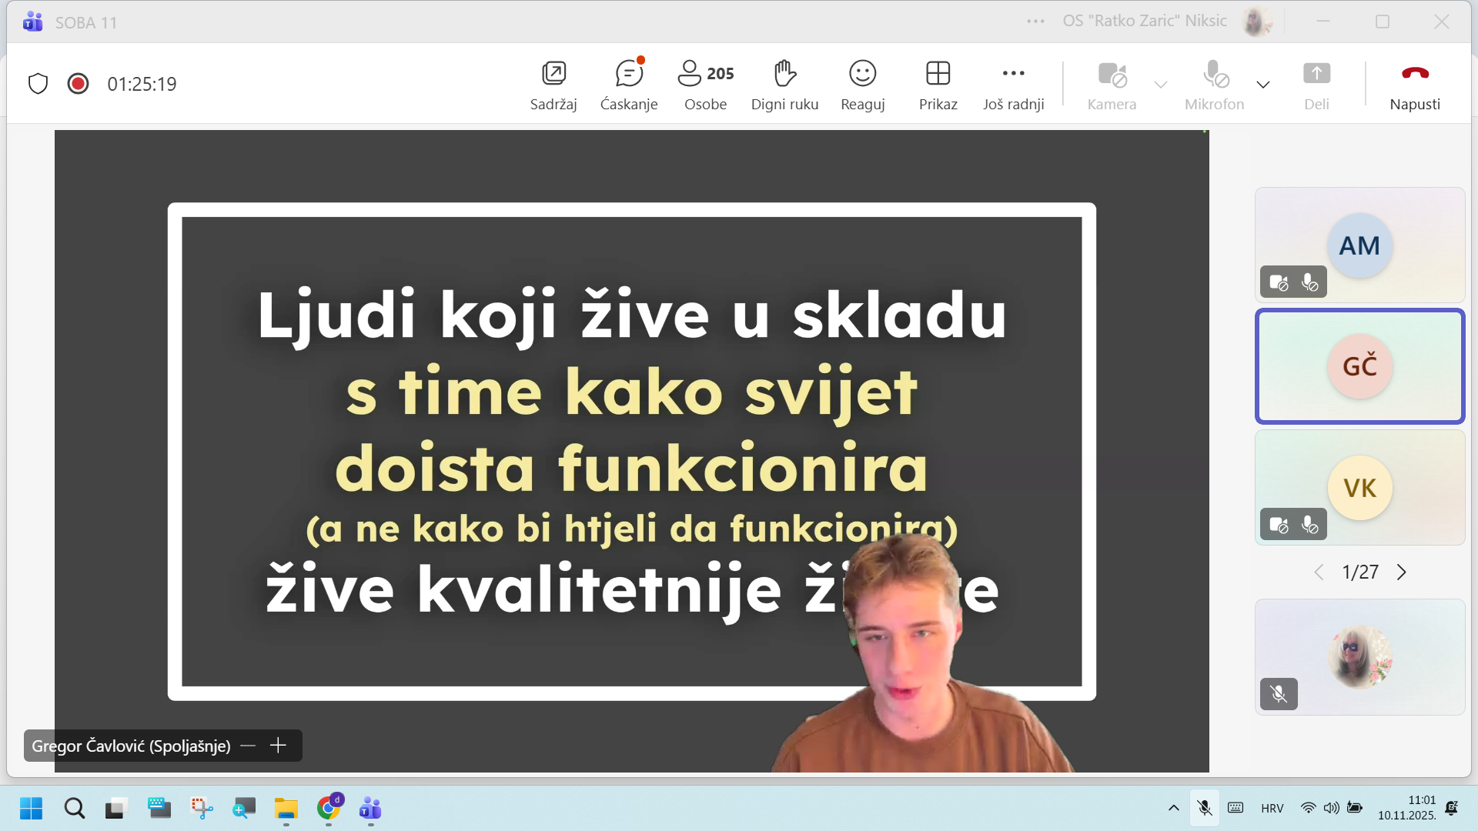Click the Deli share button
The width and height of the screenshot is (1478, 831).
tap(1316, 85)
